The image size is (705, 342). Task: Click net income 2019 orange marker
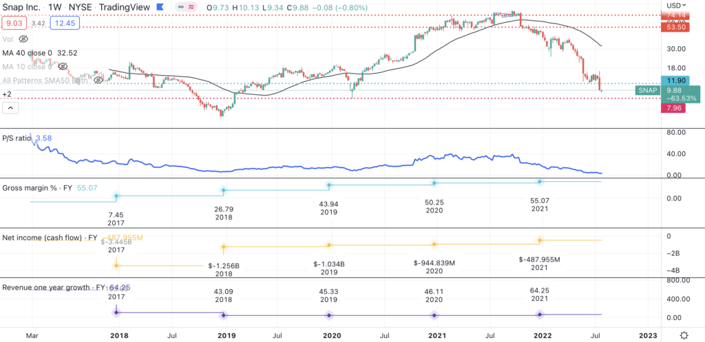coord(329,245)
